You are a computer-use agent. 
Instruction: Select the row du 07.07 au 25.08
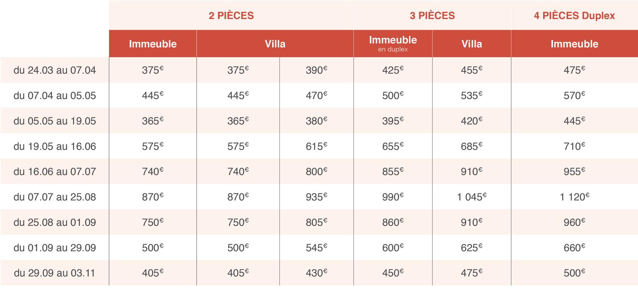(319, 197)
